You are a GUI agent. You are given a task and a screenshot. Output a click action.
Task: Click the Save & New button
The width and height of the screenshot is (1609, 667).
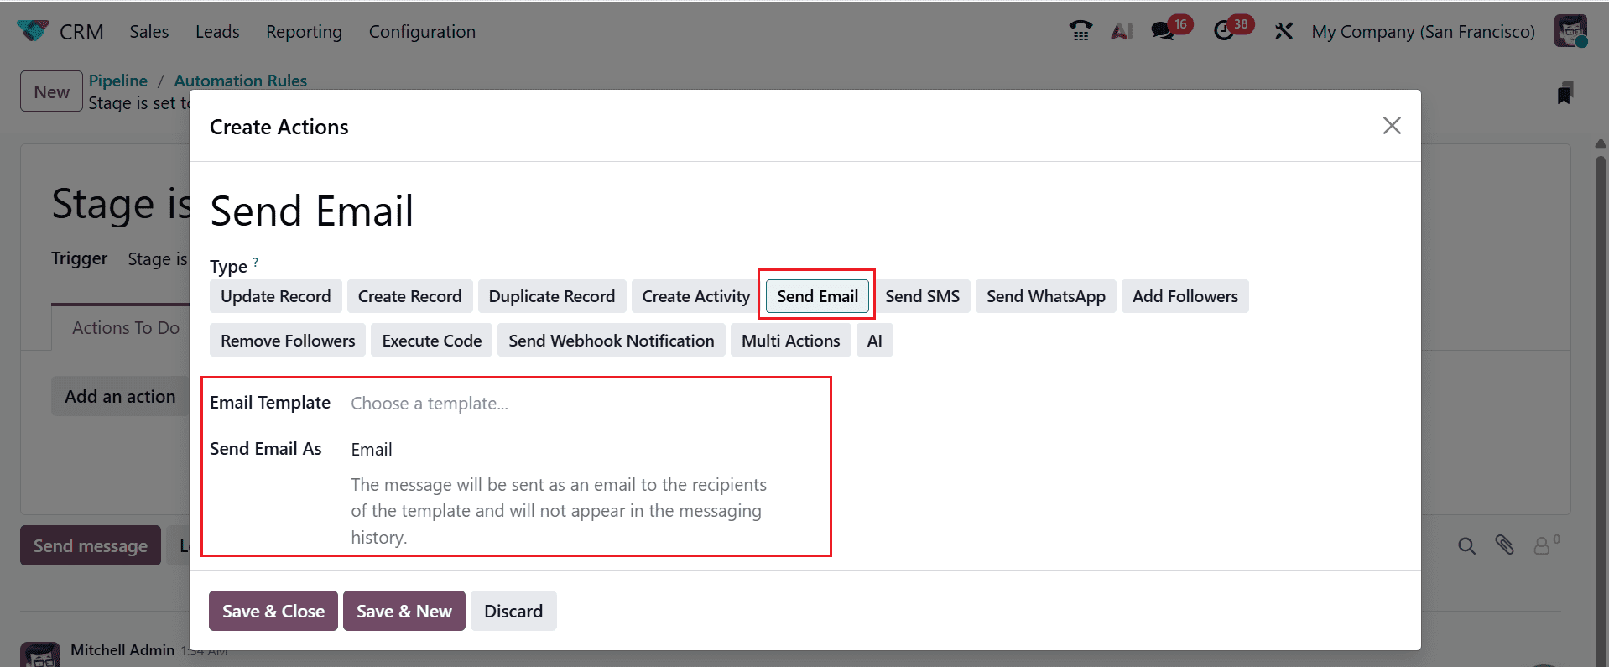click(x=404, y=611)
